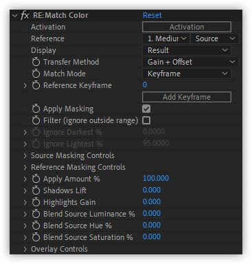Click the Blend Source Saturation % value

click(x=152, y=236)
